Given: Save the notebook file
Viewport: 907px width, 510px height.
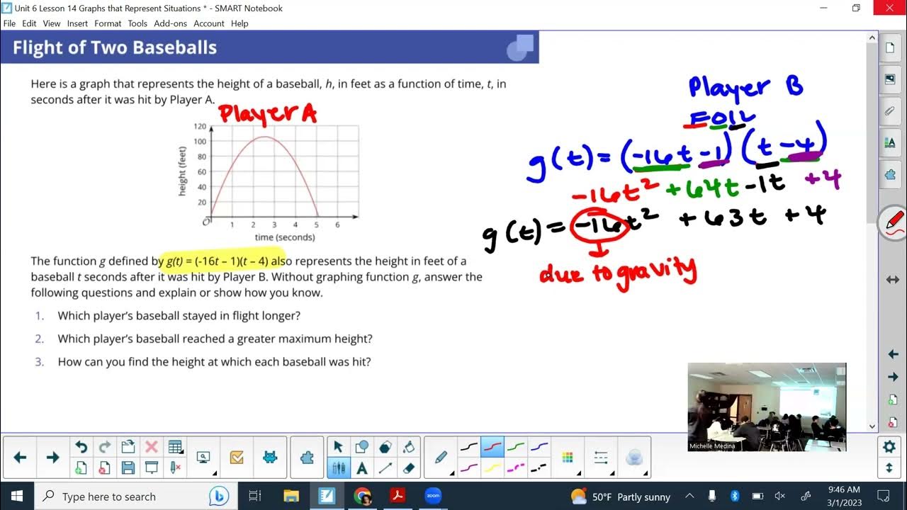Looking at the screenshot, I should coord(128,467).
